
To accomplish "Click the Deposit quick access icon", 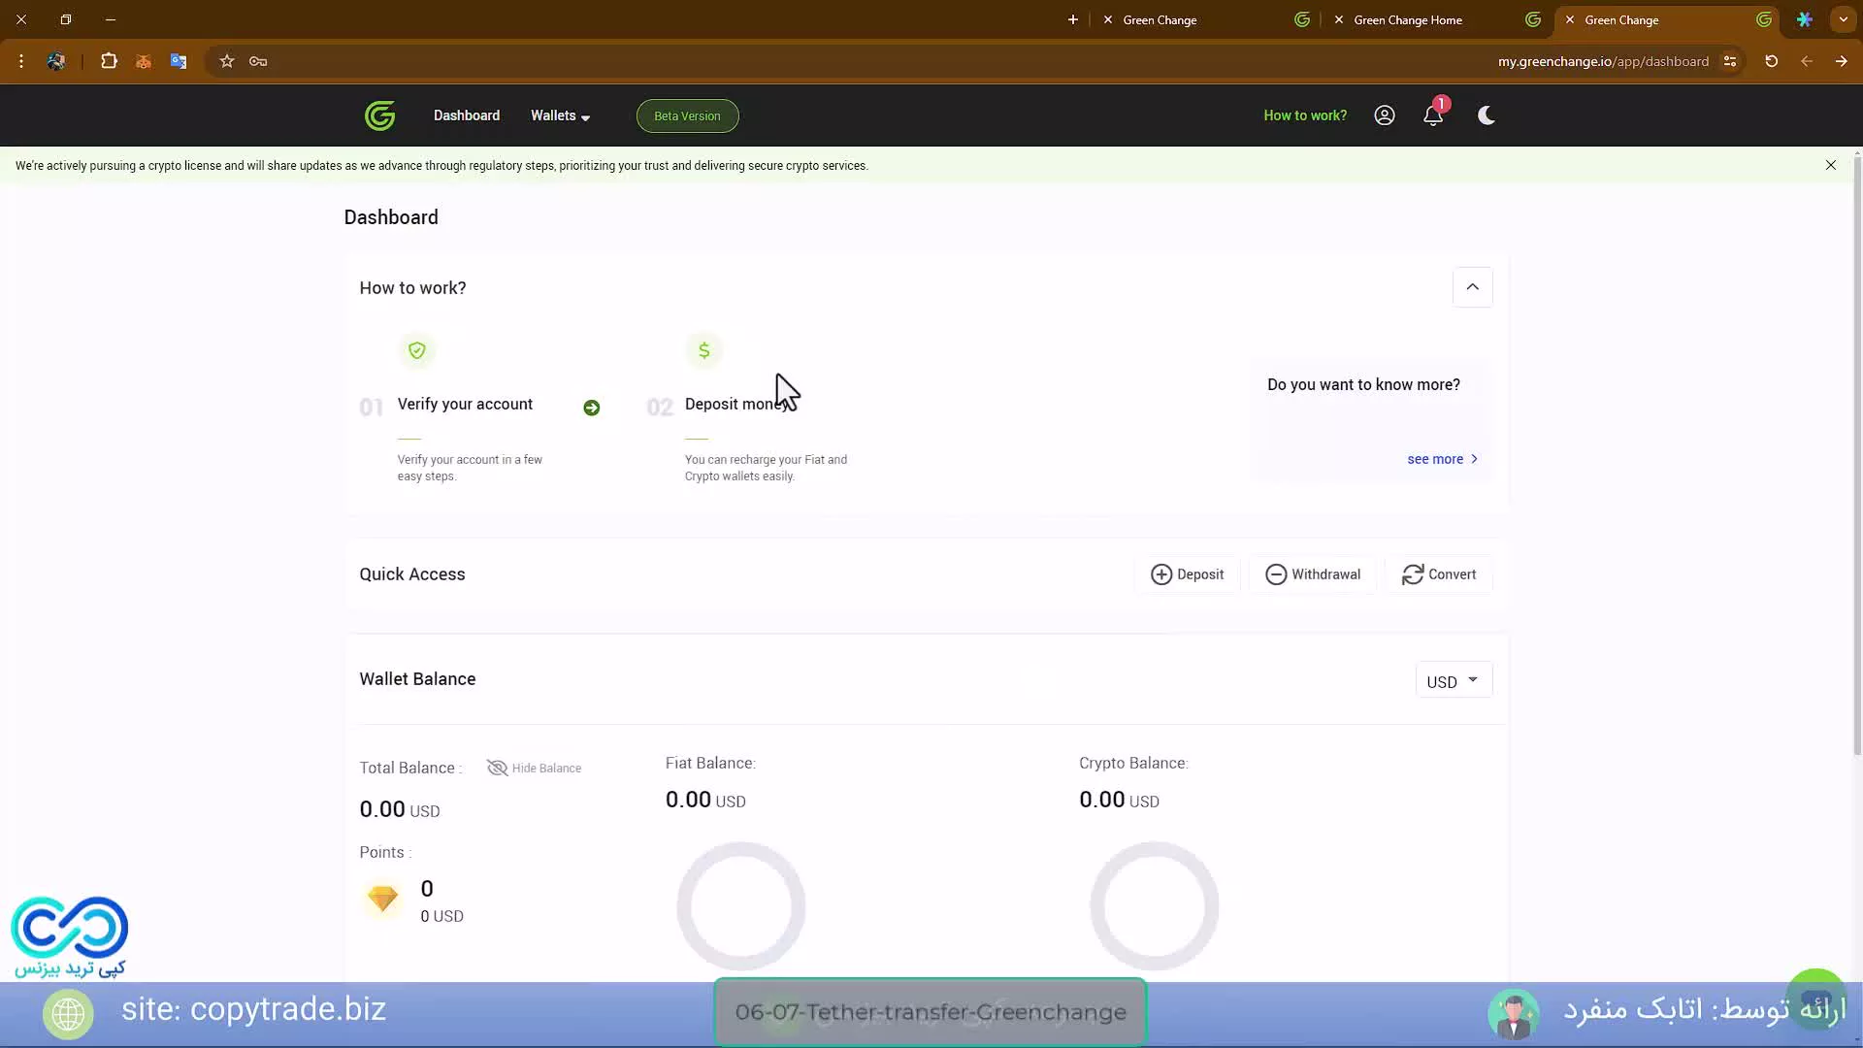I will 1160,574.
